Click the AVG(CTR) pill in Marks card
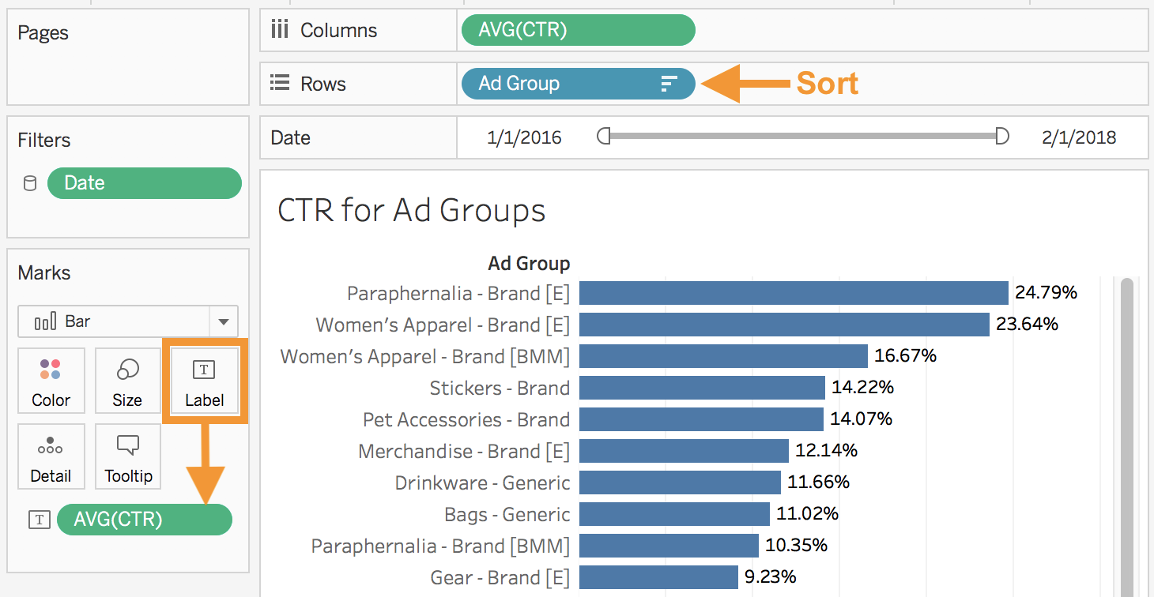The width and height of the screenshot is (1154, 597). (x=145, y=520)
